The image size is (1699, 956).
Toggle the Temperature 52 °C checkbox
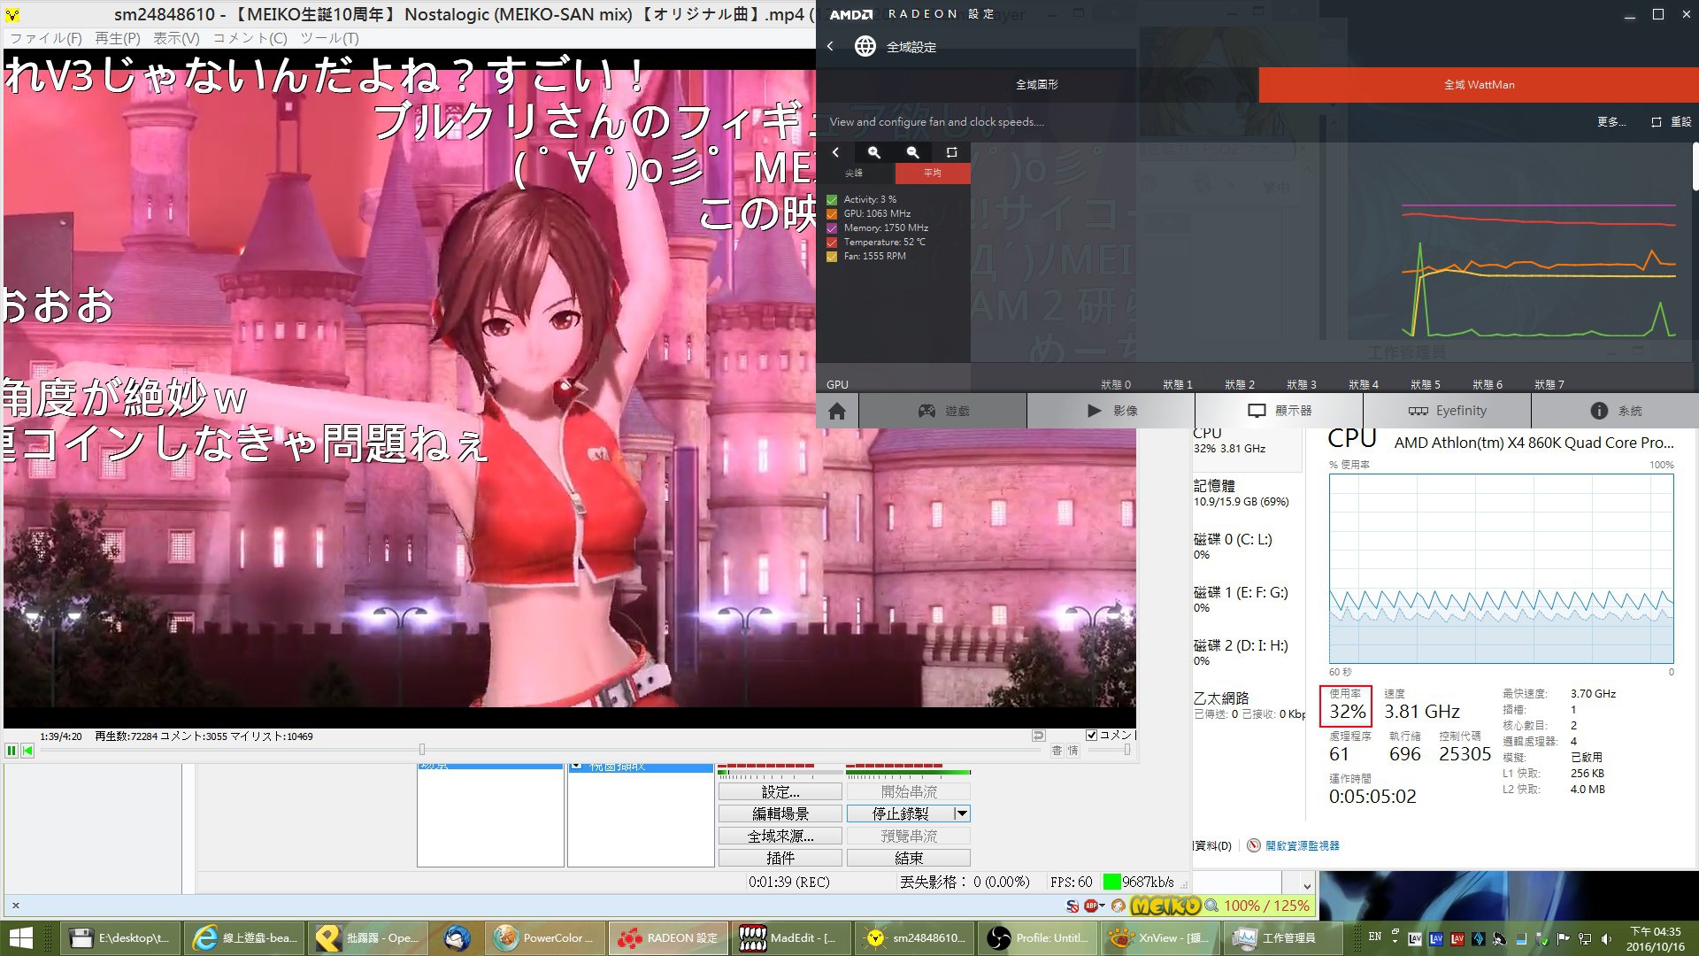coord(832,243)
